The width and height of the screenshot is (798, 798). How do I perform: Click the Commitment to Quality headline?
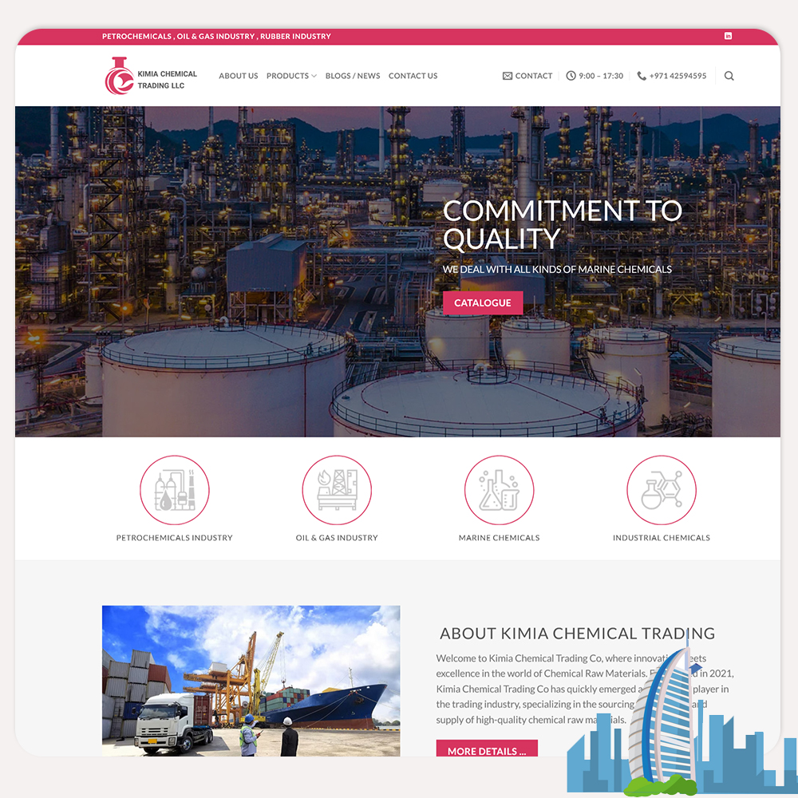pos(563,224)
